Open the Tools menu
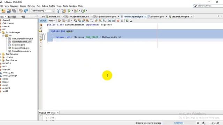223x125 pixels. pos(65,6)
